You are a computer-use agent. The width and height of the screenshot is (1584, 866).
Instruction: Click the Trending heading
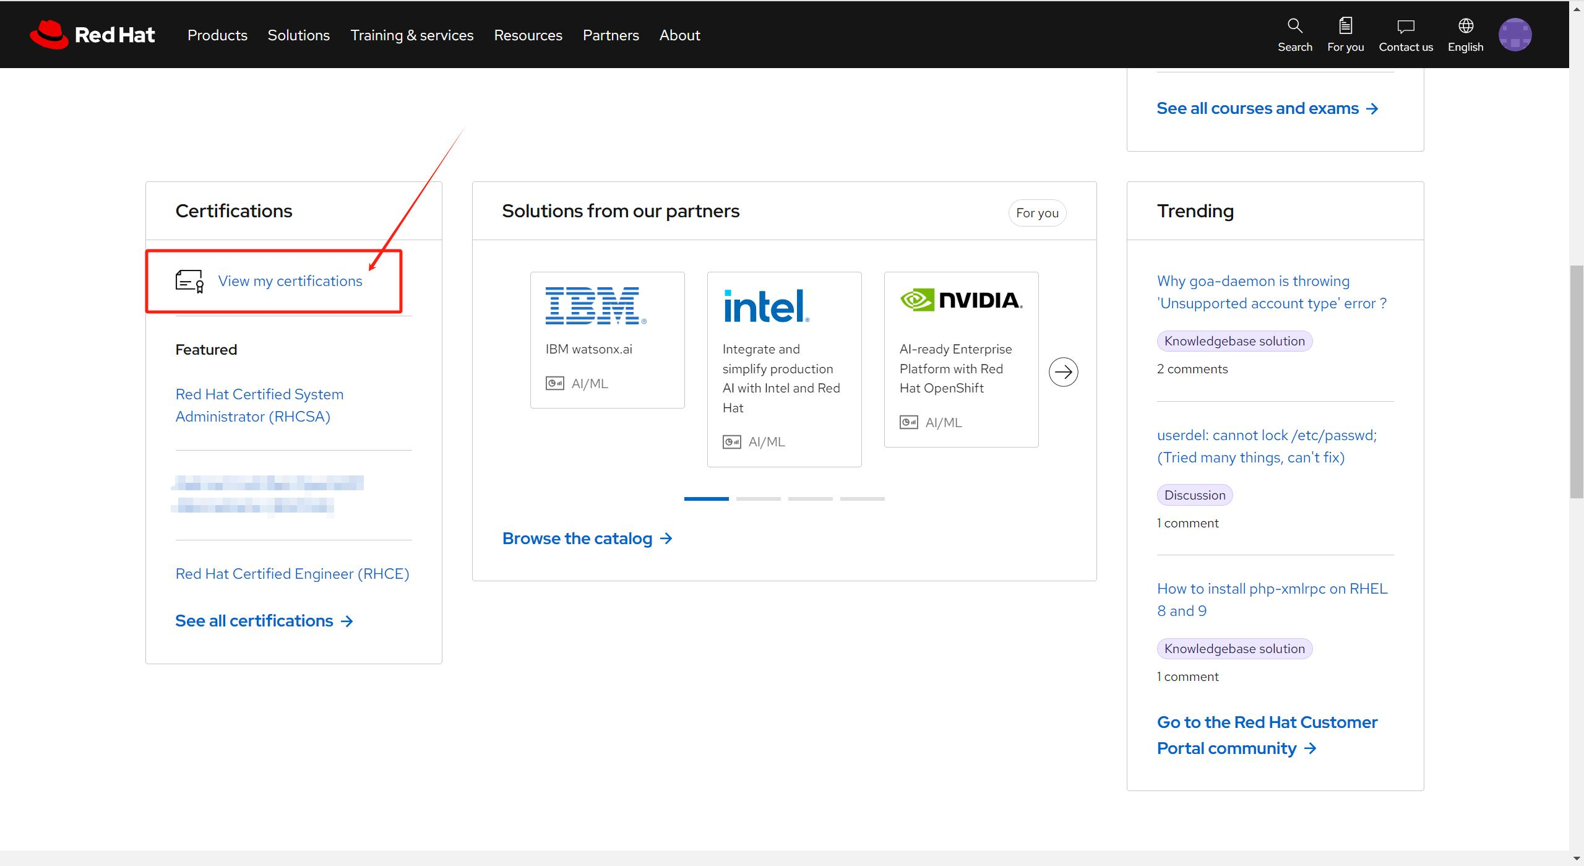(x=1195, y=211)
